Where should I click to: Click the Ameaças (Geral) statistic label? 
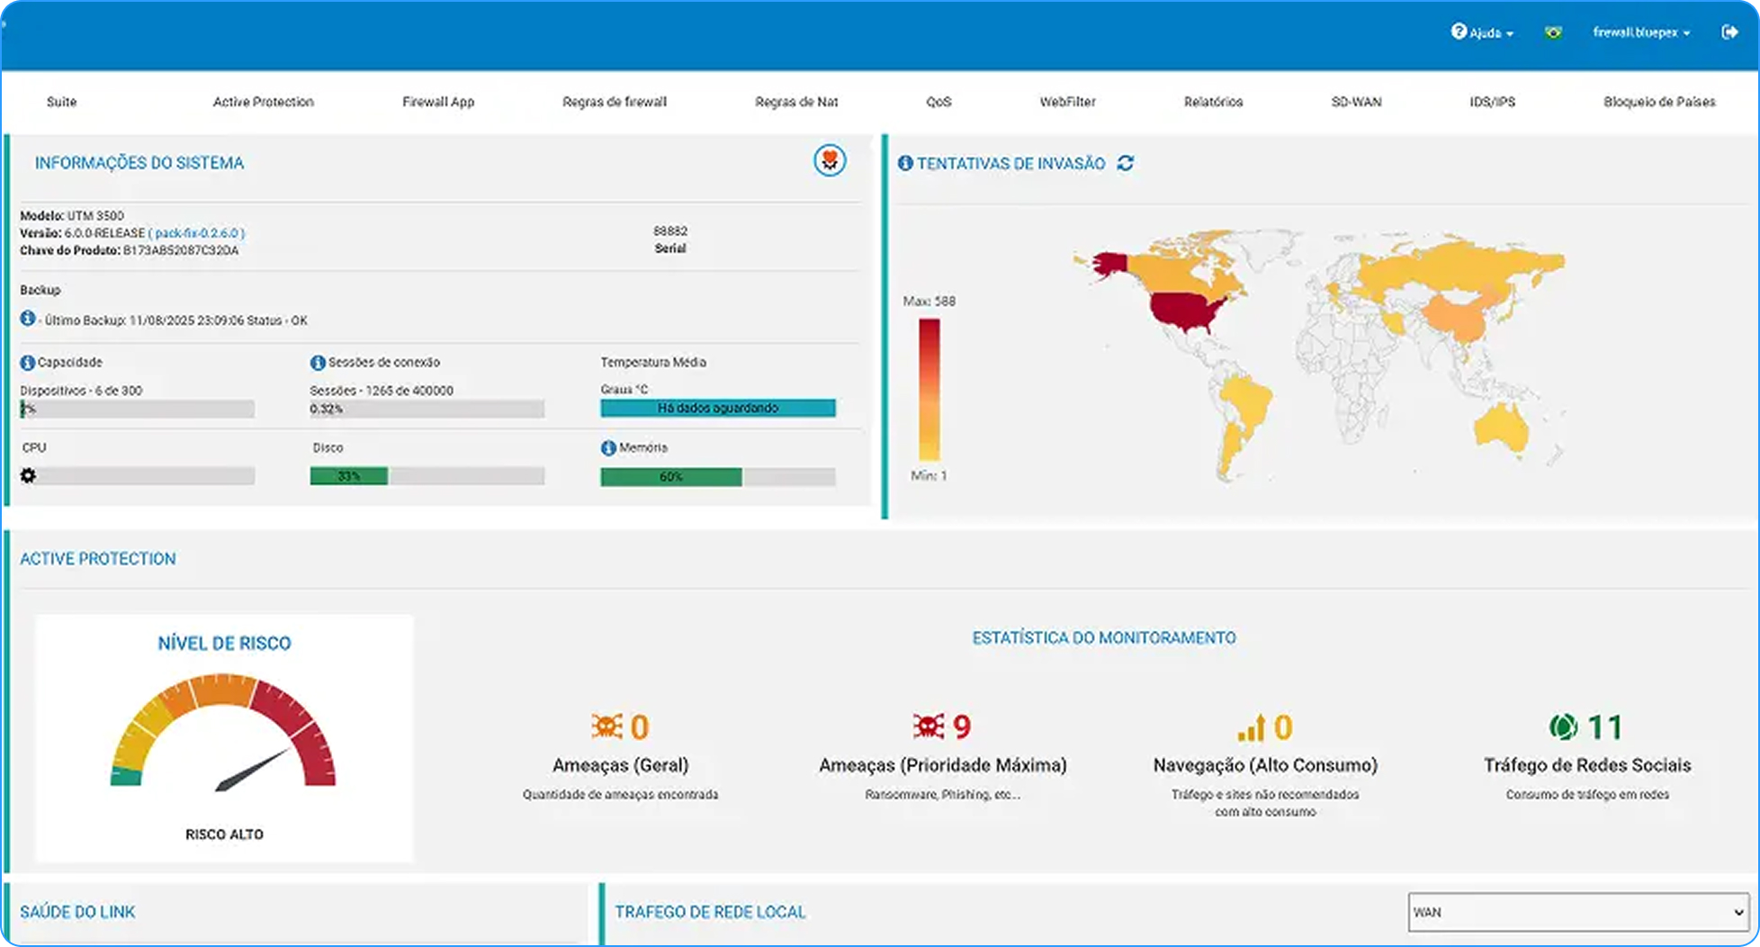[621, 765]
